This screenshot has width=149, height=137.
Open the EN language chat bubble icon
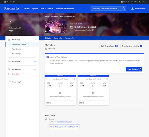pyautogui.click(x=11, y=2)
